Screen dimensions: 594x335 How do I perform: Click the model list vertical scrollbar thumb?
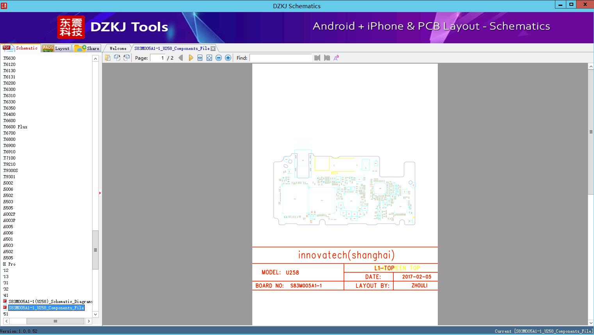pyautogui.click(x=95, y=250)
